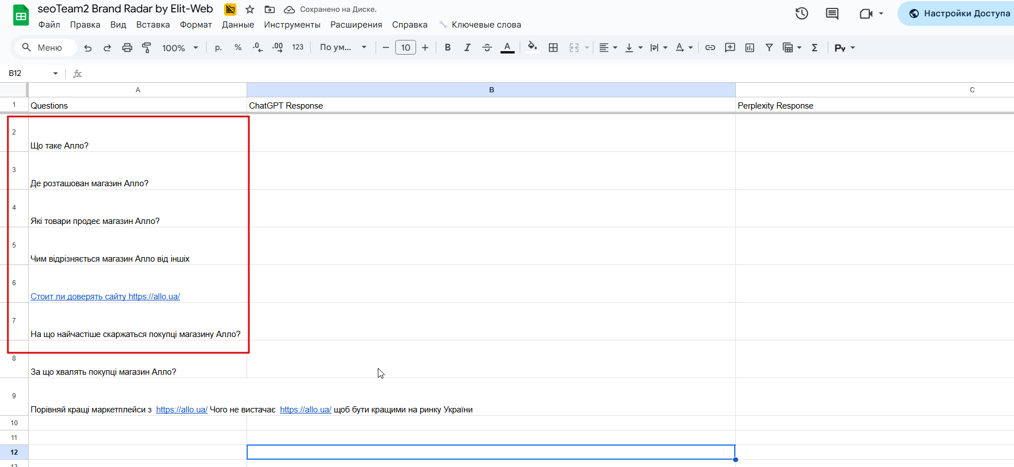This screenshot has height=467, width=1014.
Task: Open the Расширения menu
Action: [x=356, y=25]
